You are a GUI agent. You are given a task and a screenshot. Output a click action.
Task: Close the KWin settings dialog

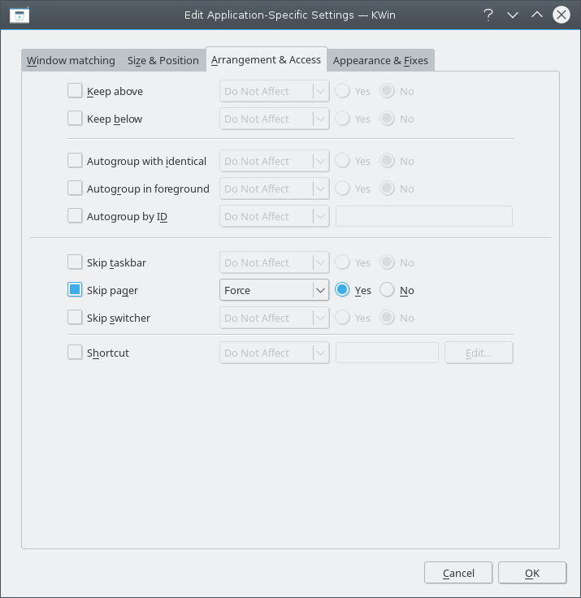(561, 14)
